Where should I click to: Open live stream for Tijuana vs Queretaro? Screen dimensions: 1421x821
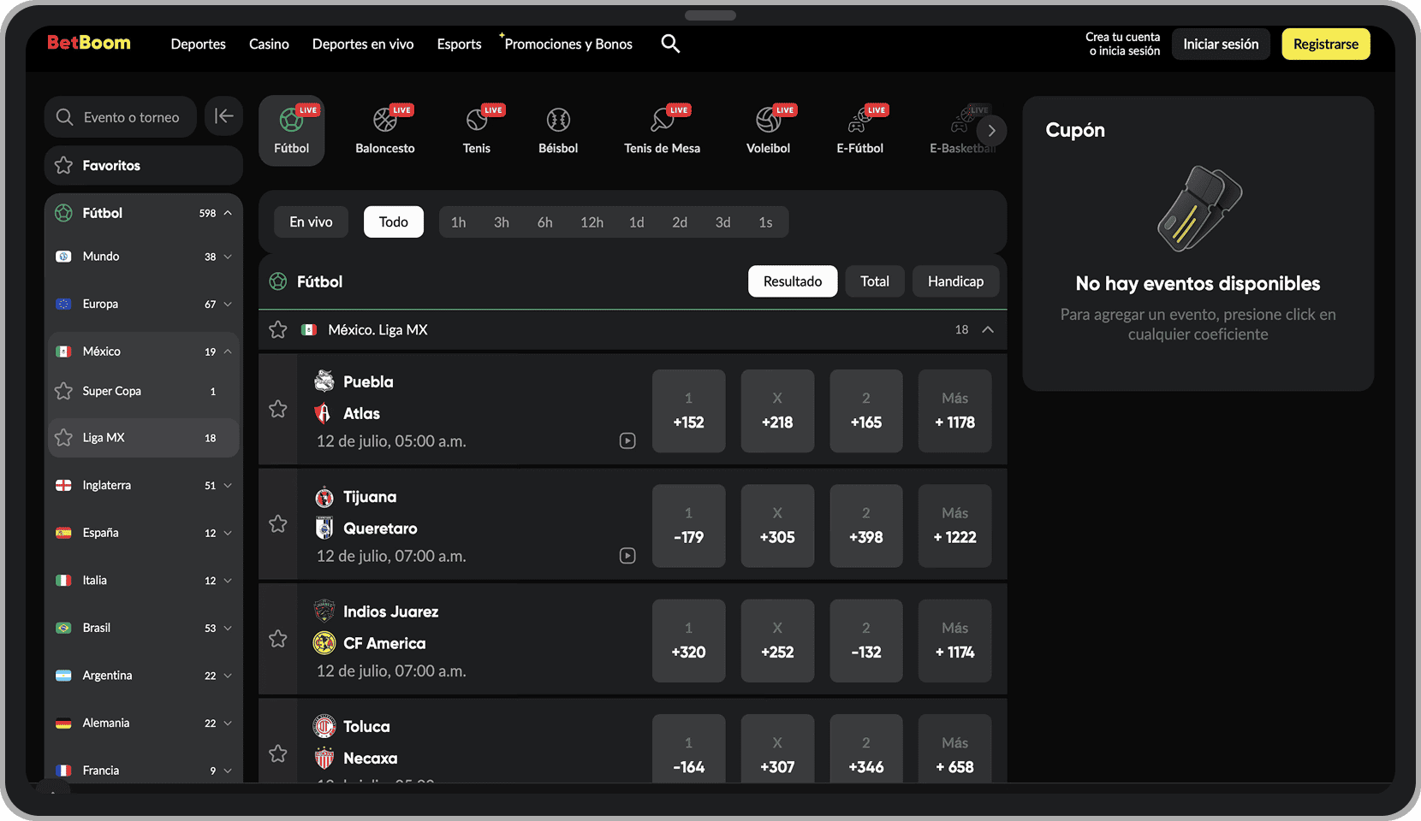click(x=627, y=556)
